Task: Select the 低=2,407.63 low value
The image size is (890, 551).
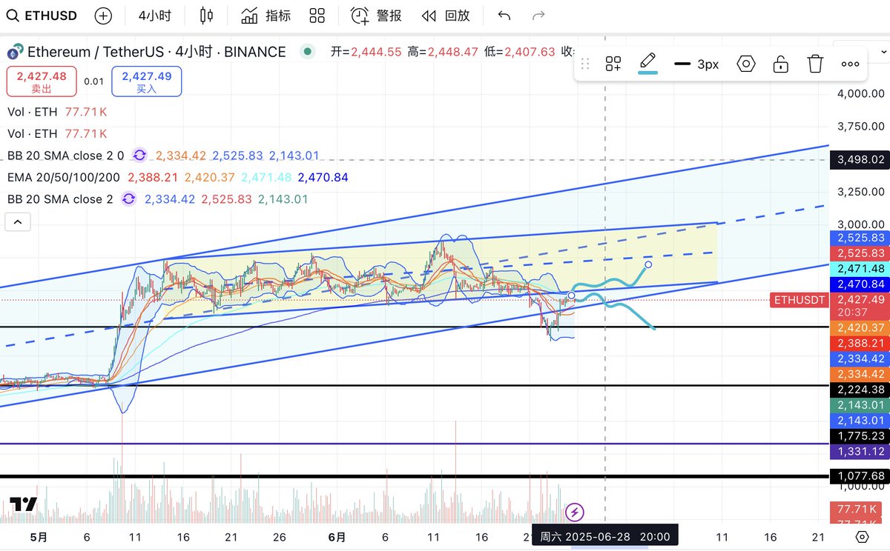Action: pyautogui.click(x=519, y=52)
